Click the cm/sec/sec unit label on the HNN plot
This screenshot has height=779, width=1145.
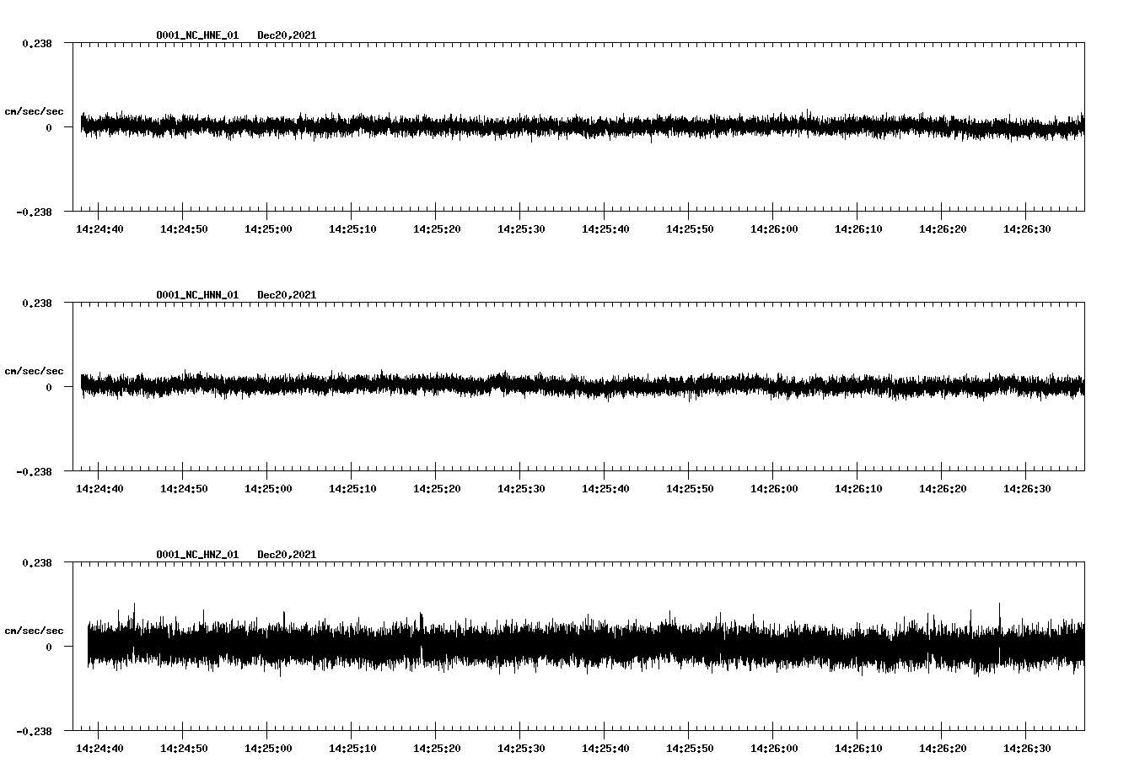[x=34, y=371]
